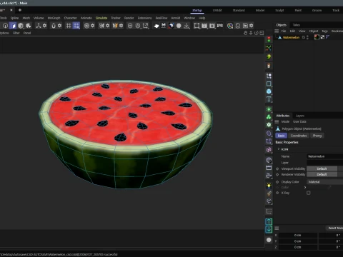Click the traffic-light record icon in side palette
The image size is (343, 257).
click(269, 39)
